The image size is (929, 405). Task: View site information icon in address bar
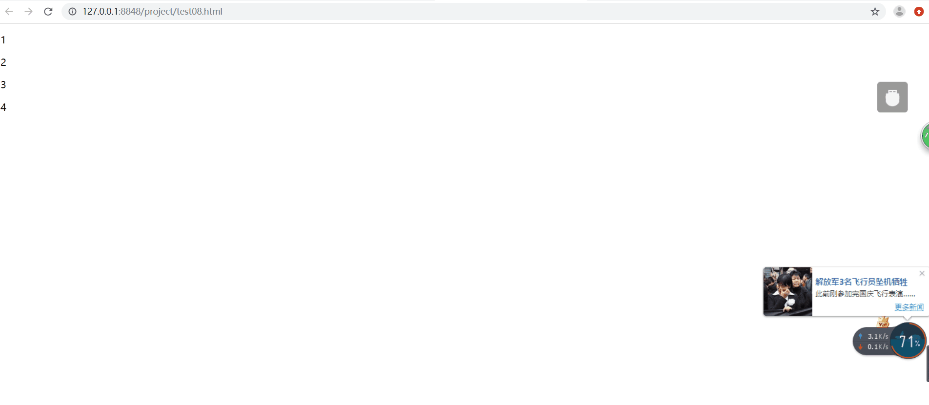(72, 11)
